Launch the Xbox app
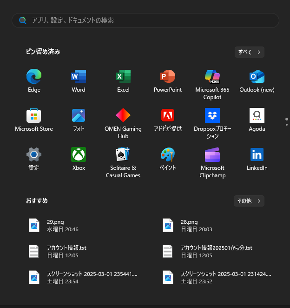The image size is (290, 308). (79, 159)
